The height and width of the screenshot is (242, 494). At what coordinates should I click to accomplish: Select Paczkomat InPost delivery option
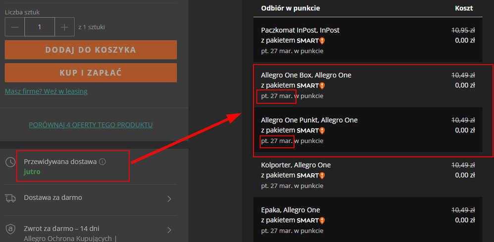[x=300, y=30]
